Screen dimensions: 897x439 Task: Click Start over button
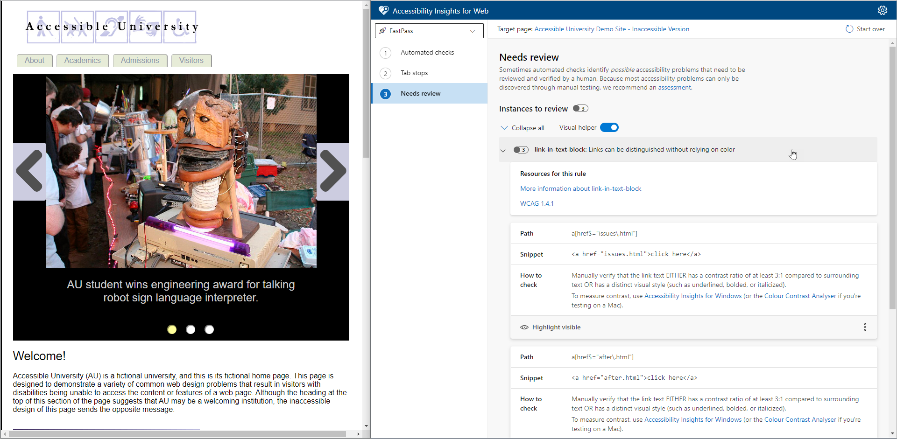(865, 29)
